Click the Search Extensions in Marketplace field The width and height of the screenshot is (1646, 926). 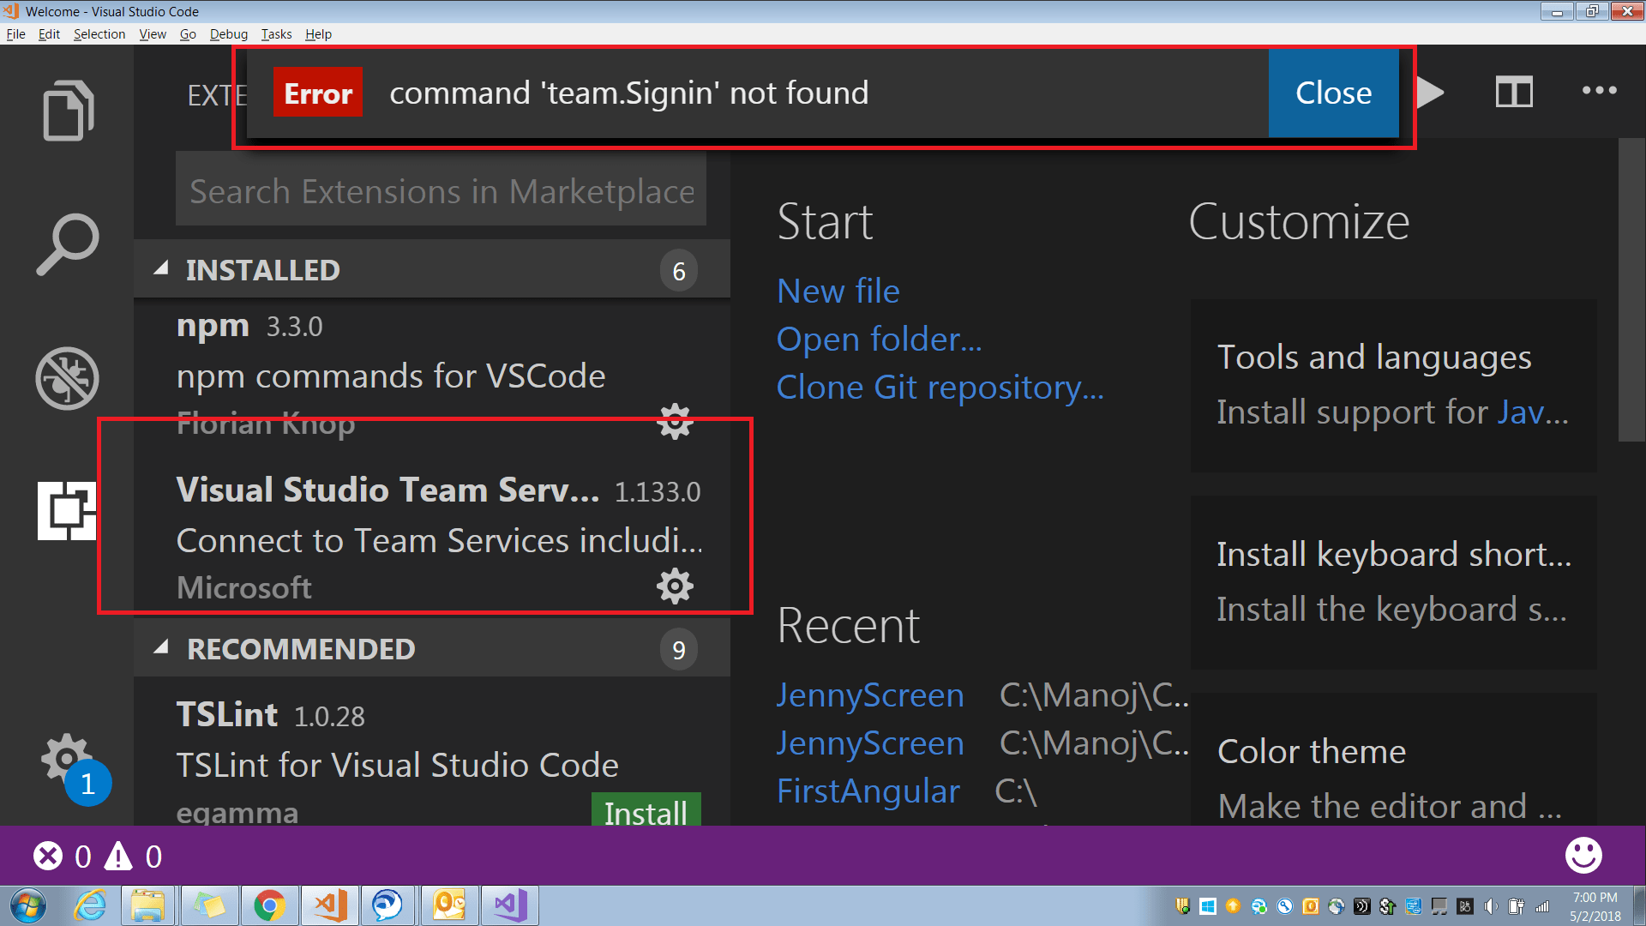[441, 190]
